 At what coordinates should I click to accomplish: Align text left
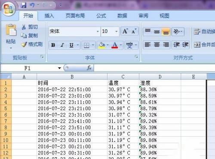[x=147, y=45]
